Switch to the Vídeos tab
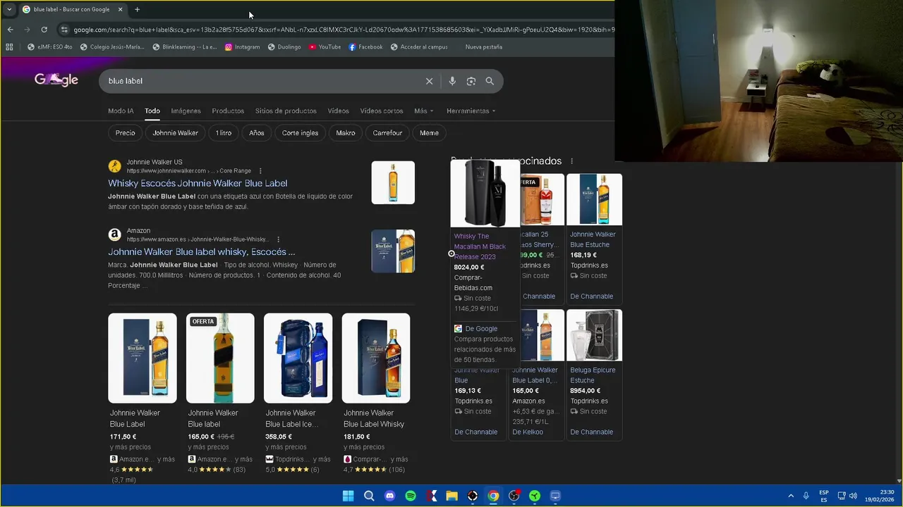This screenshot has width=903, height=507. (338, 111)
